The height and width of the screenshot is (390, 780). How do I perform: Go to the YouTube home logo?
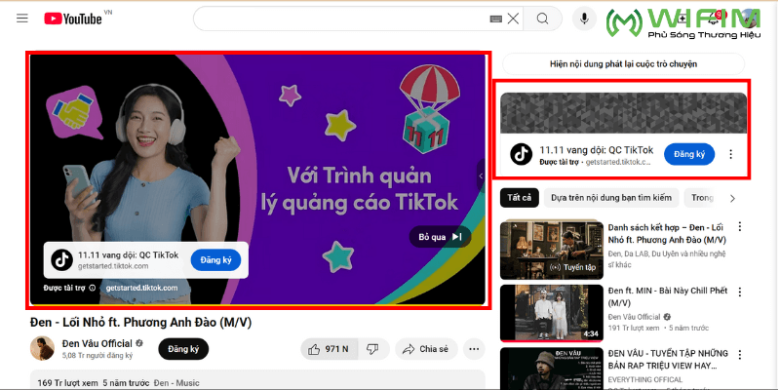coord(72,19)
